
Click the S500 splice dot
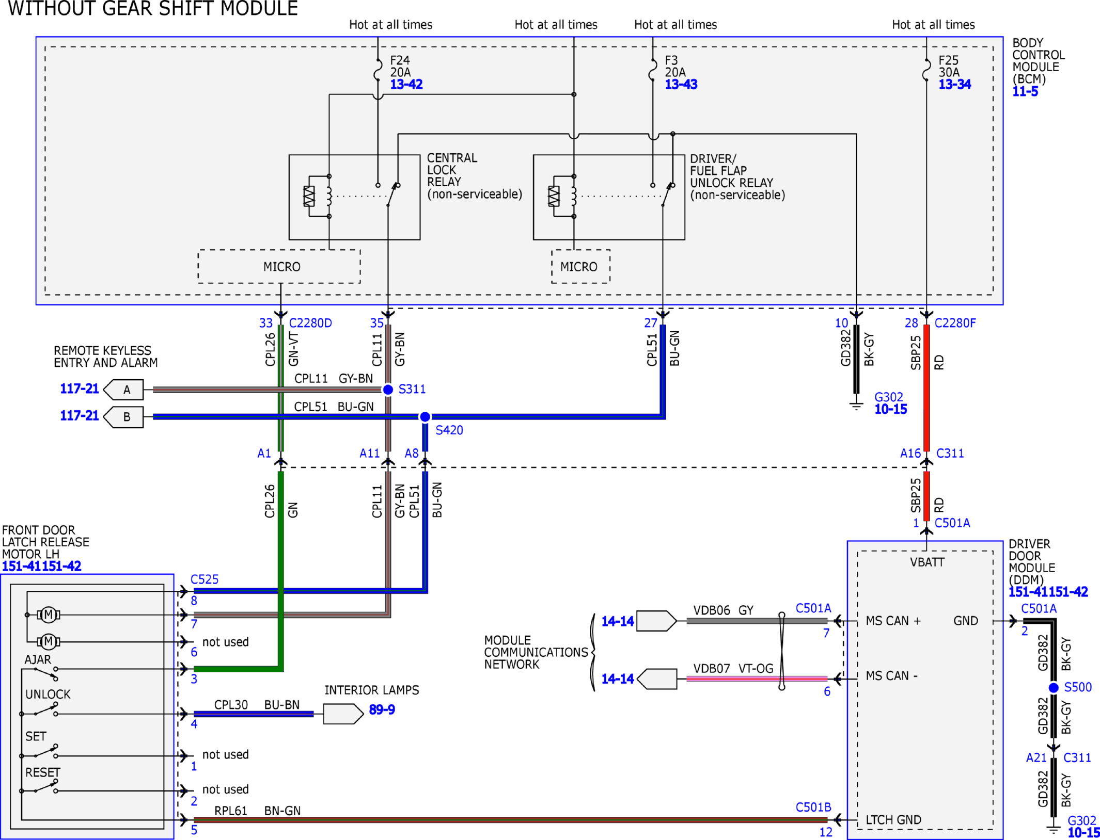point(1054,687)
